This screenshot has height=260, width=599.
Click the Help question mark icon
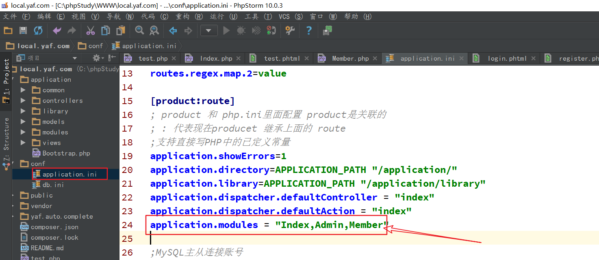tap(309, 30)
